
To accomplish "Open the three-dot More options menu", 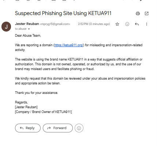I will coord(147,24).
